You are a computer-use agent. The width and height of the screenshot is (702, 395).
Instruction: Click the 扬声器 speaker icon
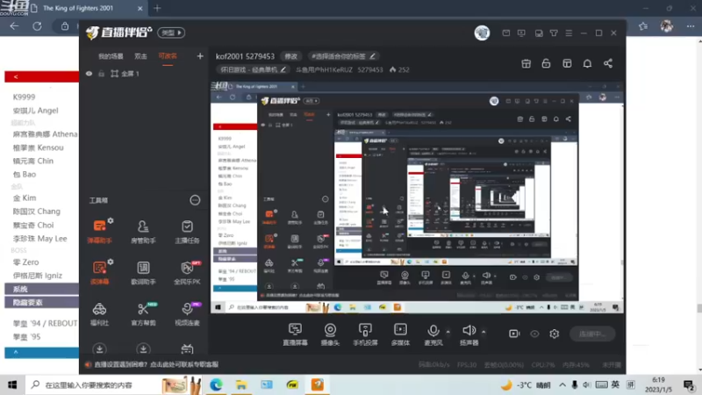pyautogui.click(x=469, y=331)
